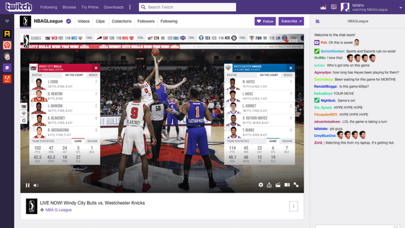This screenshot has height=228, width=405.
Task: Open the face avatar channel in sidebar
Action: pyautogui.click(x=7, y=56)
